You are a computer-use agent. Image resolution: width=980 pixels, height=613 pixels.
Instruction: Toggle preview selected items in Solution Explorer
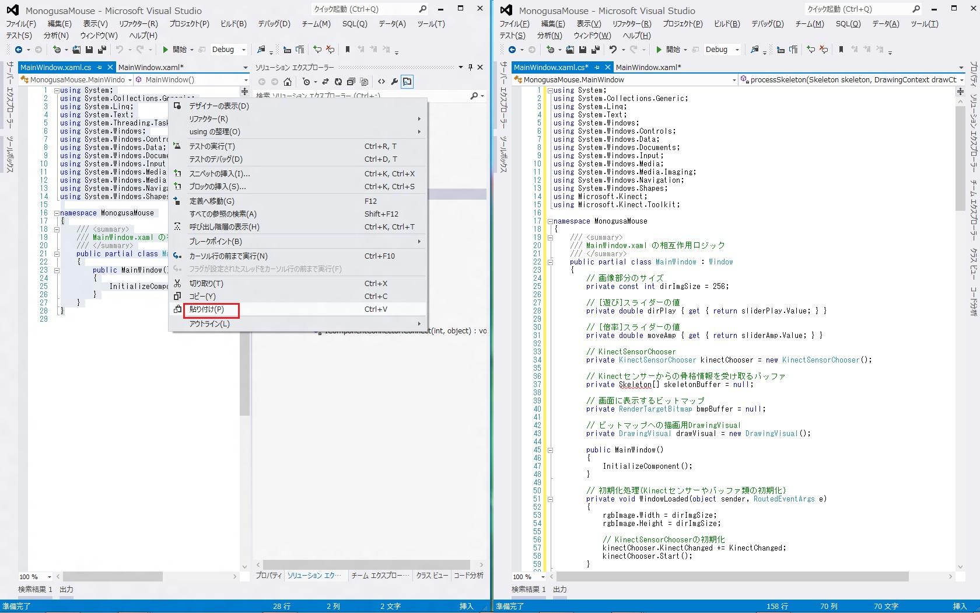[407, 82]
